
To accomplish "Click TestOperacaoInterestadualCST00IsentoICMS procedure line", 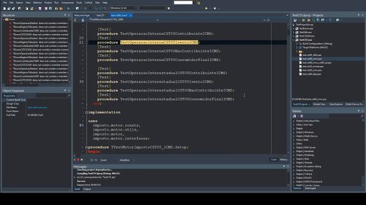I will (156, 82).
